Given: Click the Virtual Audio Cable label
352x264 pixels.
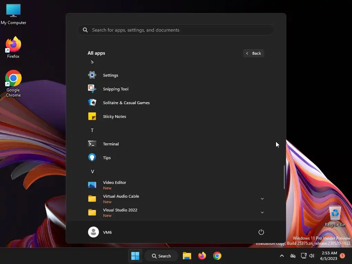Looking at the screenshot, I should pos(121,196).
